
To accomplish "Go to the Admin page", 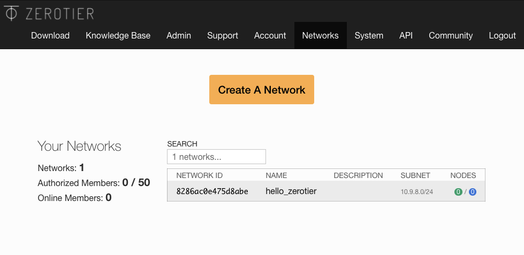I will click(x=179, y=35).
